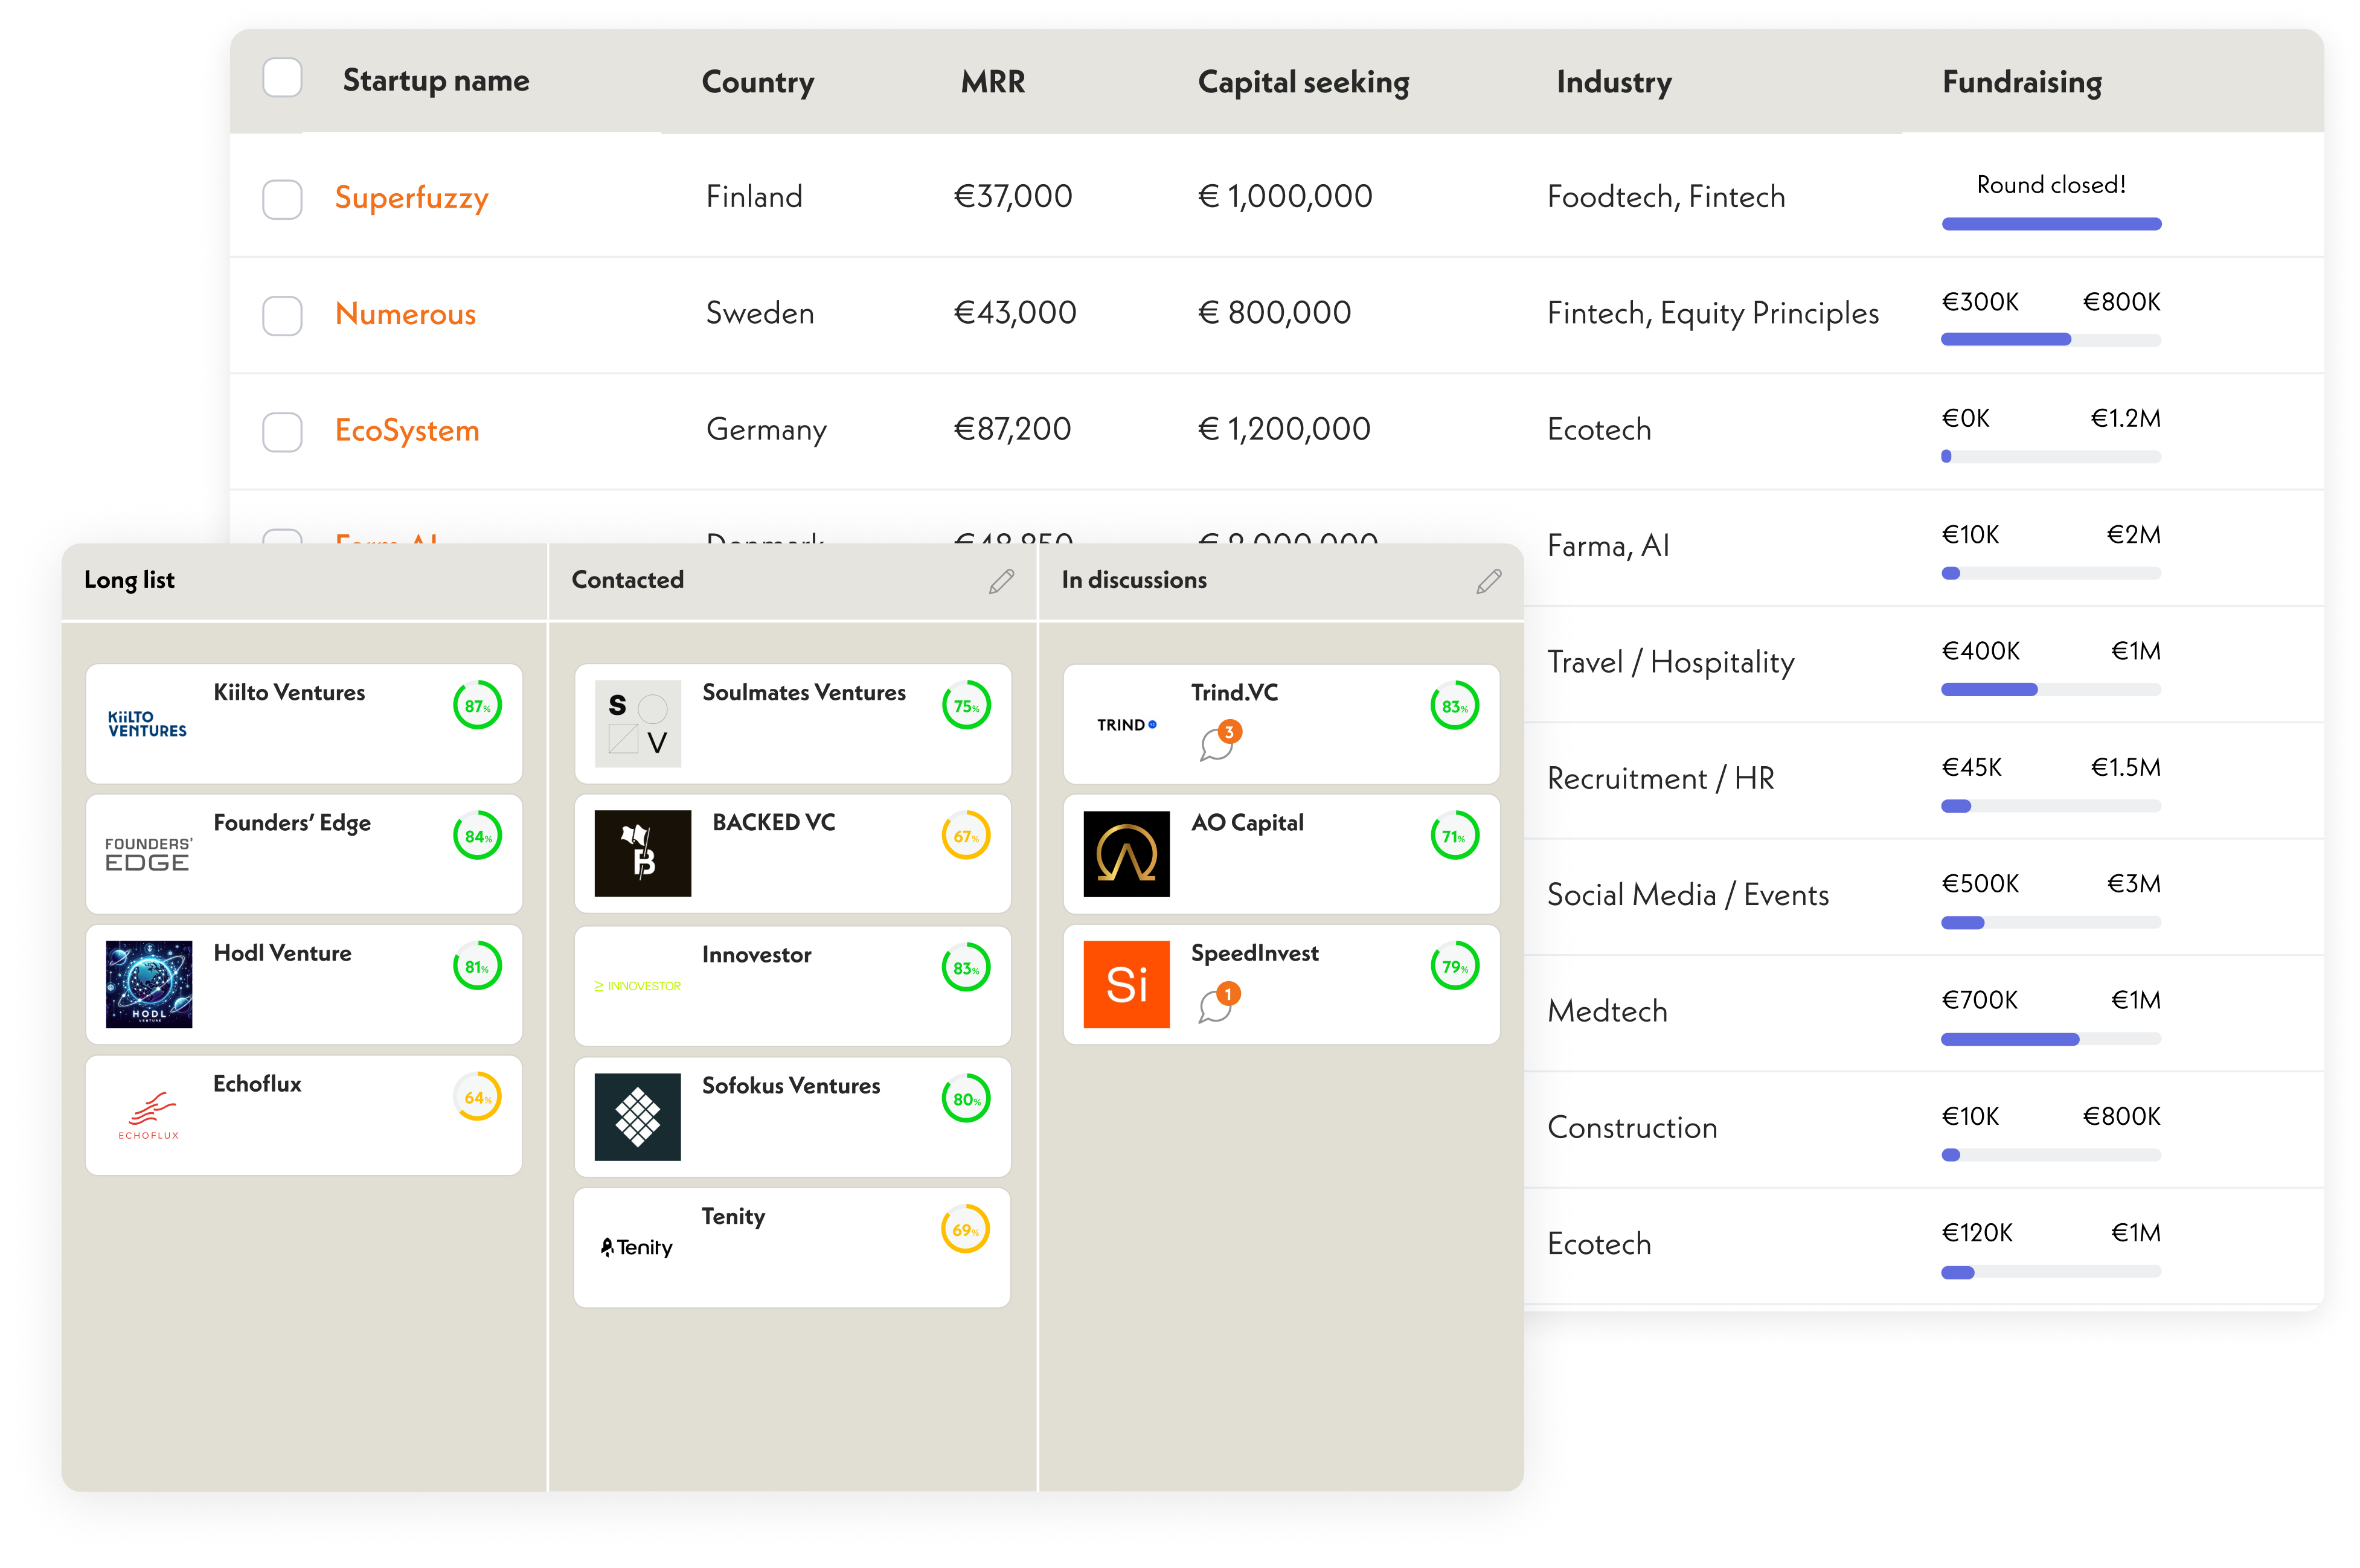Click the 81% match score on Hodl Venture
Screen dimensions: 2360x1568
[477, 966]
